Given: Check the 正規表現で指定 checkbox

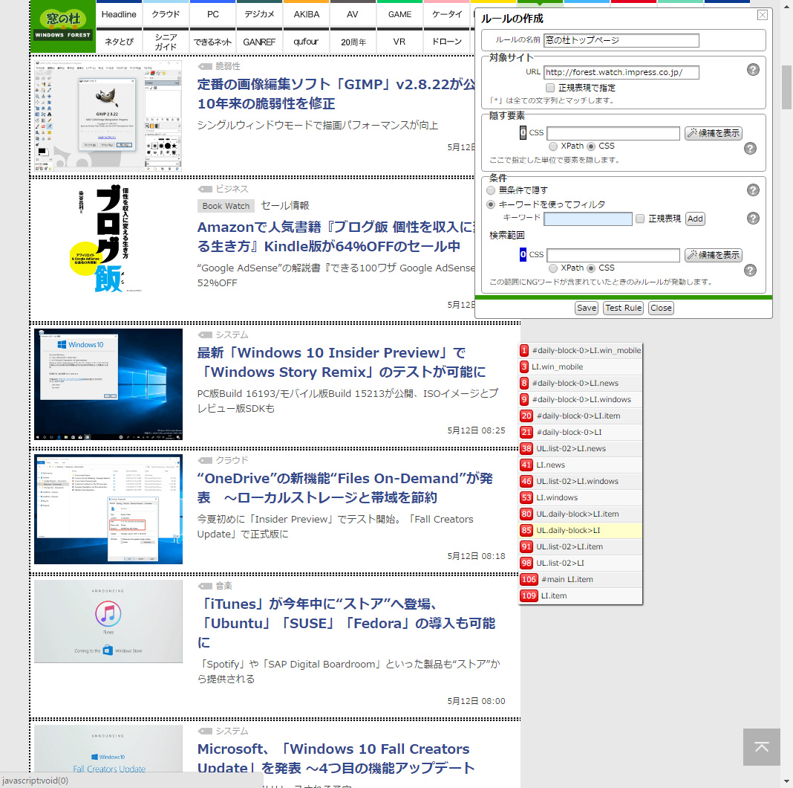Looking at the screenshot, I should point(550,87).
